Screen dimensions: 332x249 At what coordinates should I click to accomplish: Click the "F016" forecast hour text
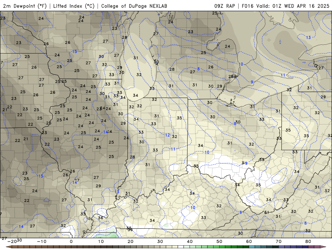point(247,6)
